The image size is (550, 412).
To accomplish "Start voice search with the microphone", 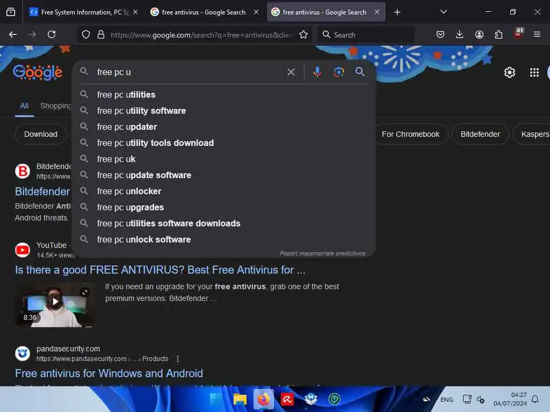I will [x=317, y=72].
